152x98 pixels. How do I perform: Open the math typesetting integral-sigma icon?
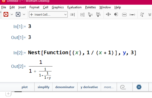point(142,15)
